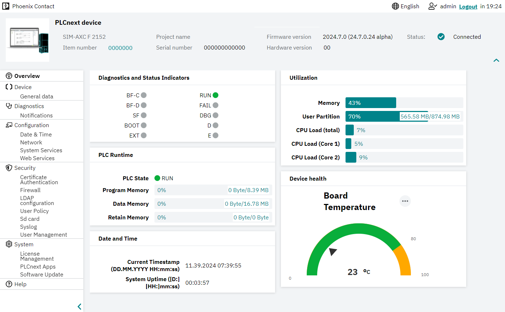This screenshot has height=312, width=505.
Task: Click the User Partition 70% bar
Action: (404, 116)
